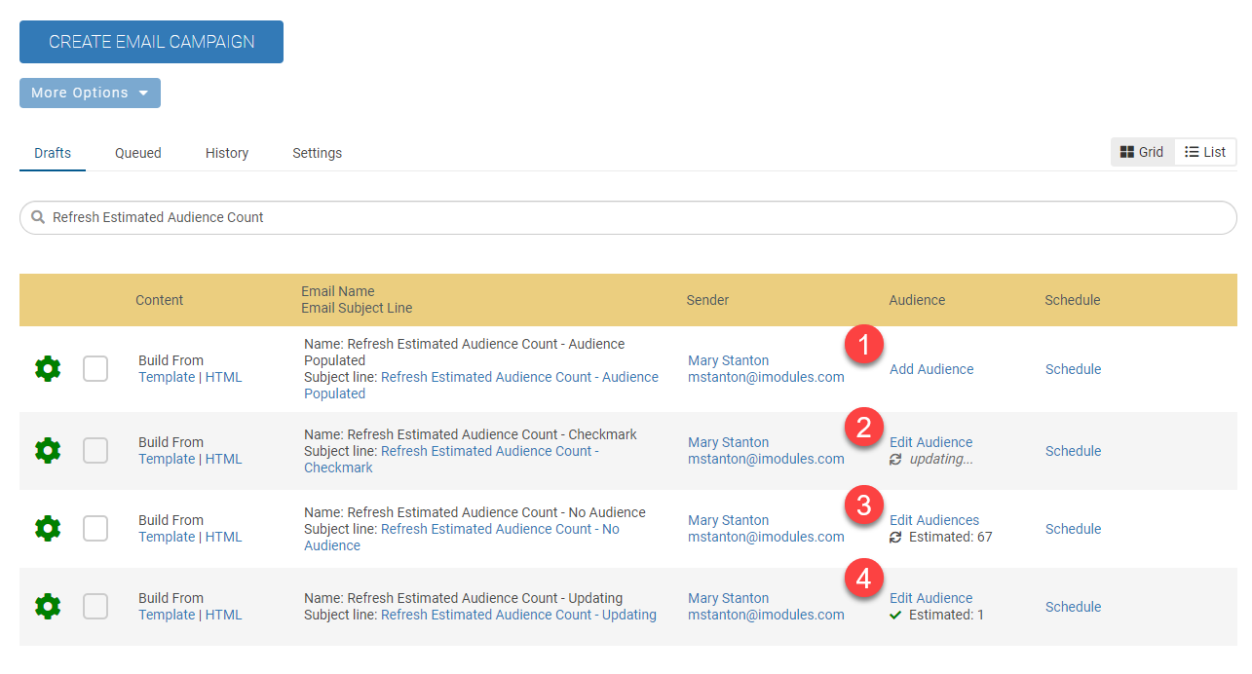Open Schedule link for the Updating row
This screenshot has height=674, width=1252.
coord(1073,607)
